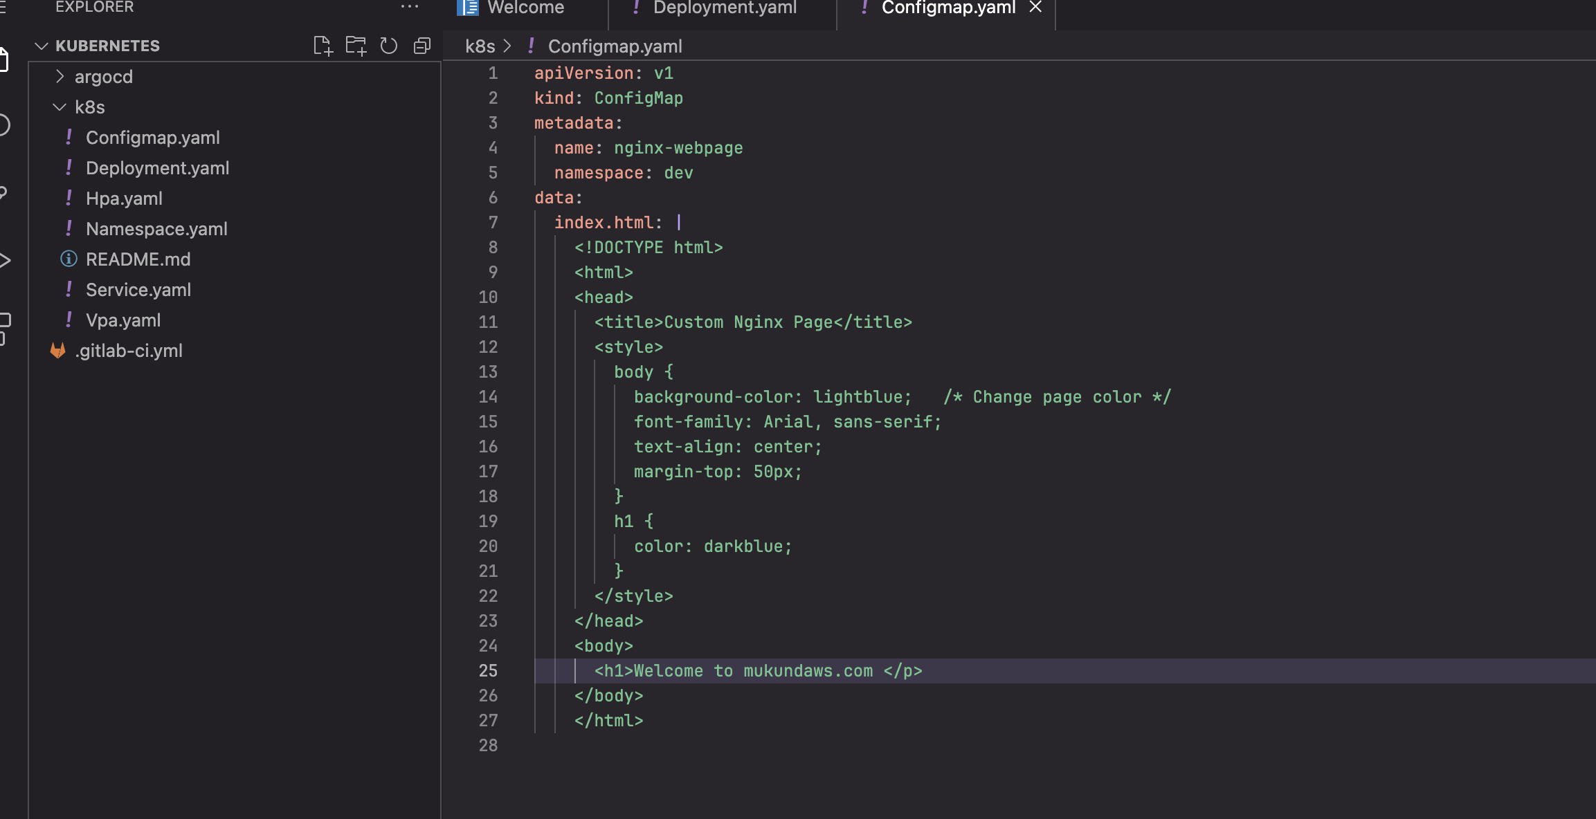Click the Search icon in activity bar

tap(3, 125)
